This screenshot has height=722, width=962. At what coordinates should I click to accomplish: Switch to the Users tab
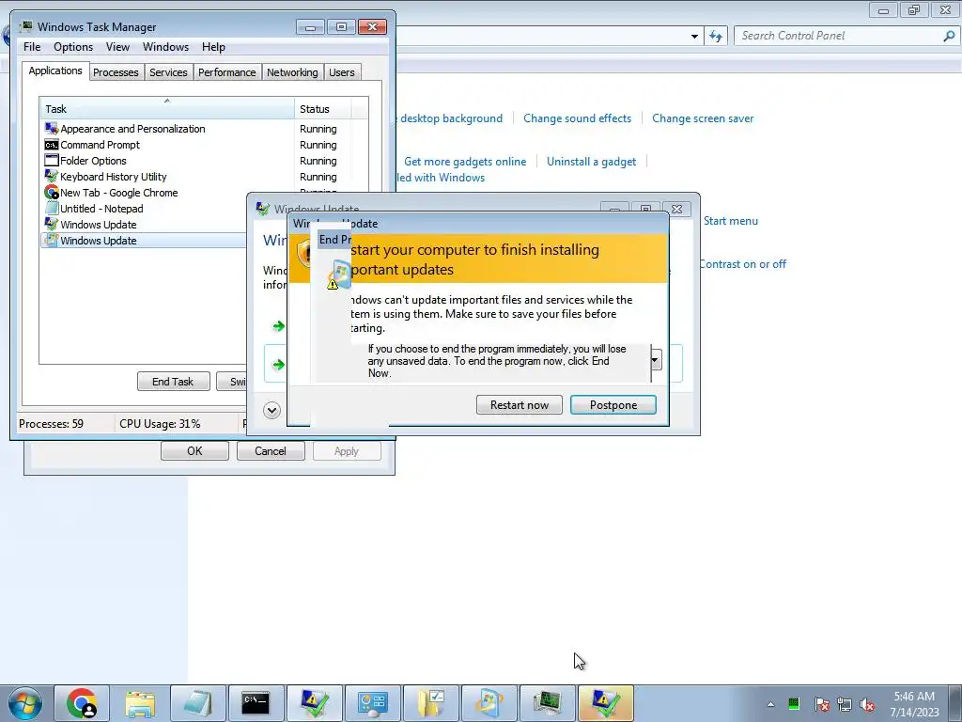coord(342,72)
